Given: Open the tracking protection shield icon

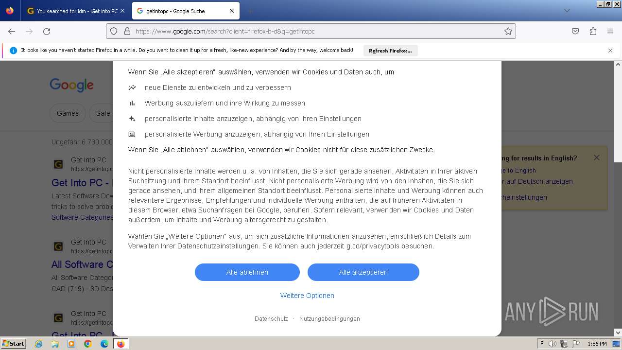Looking at the screenshot, I should point(114,31).
